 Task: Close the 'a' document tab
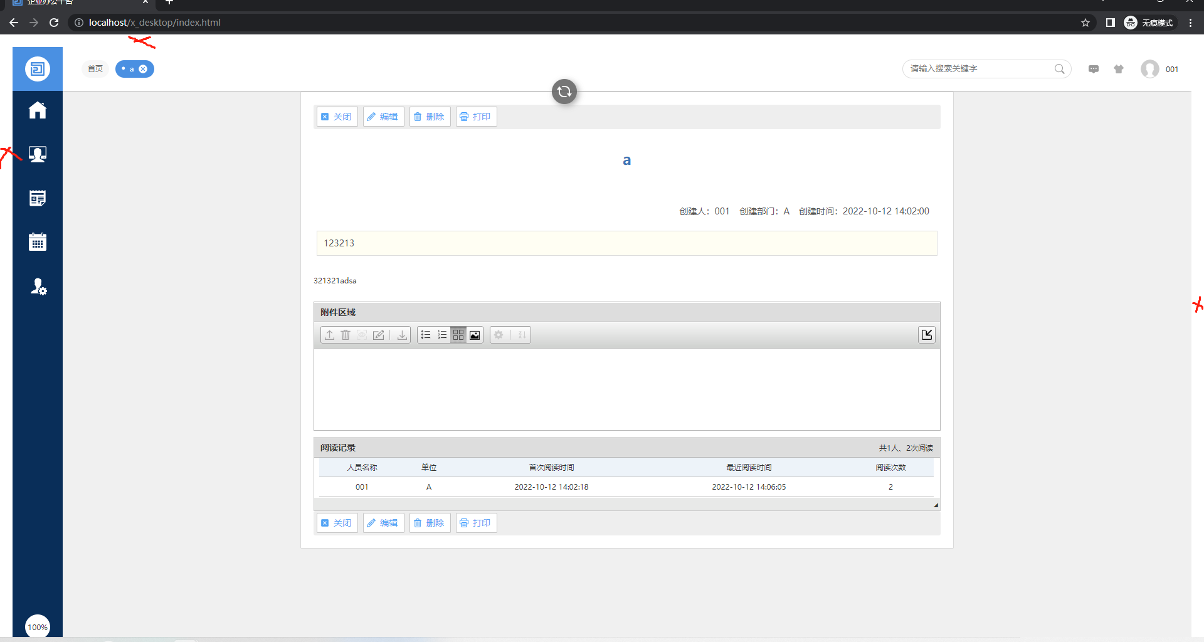(x=143, y=69)
